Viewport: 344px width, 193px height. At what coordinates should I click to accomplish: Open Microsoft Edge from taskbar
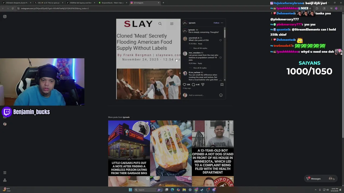[172, 190]
